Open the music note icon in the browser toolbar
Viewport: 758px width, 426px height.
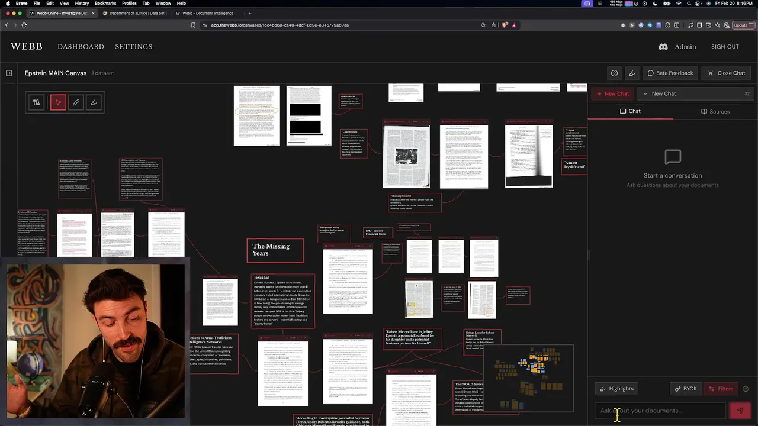[691, 25]
